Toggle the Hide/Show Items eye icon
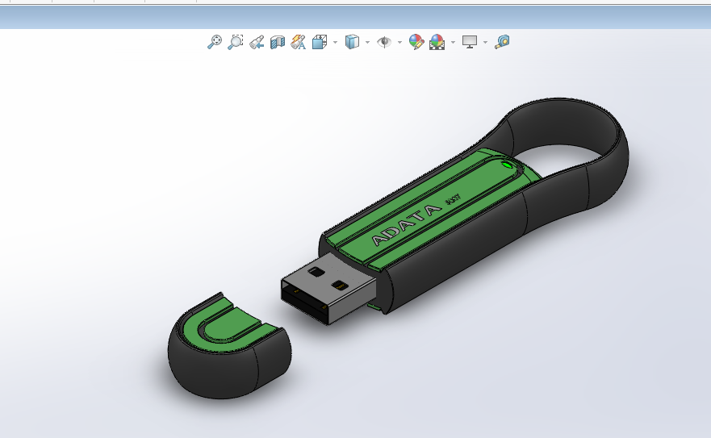Image resolution: width=711 pixels, height=438 pixels. [x=384, y=42]
